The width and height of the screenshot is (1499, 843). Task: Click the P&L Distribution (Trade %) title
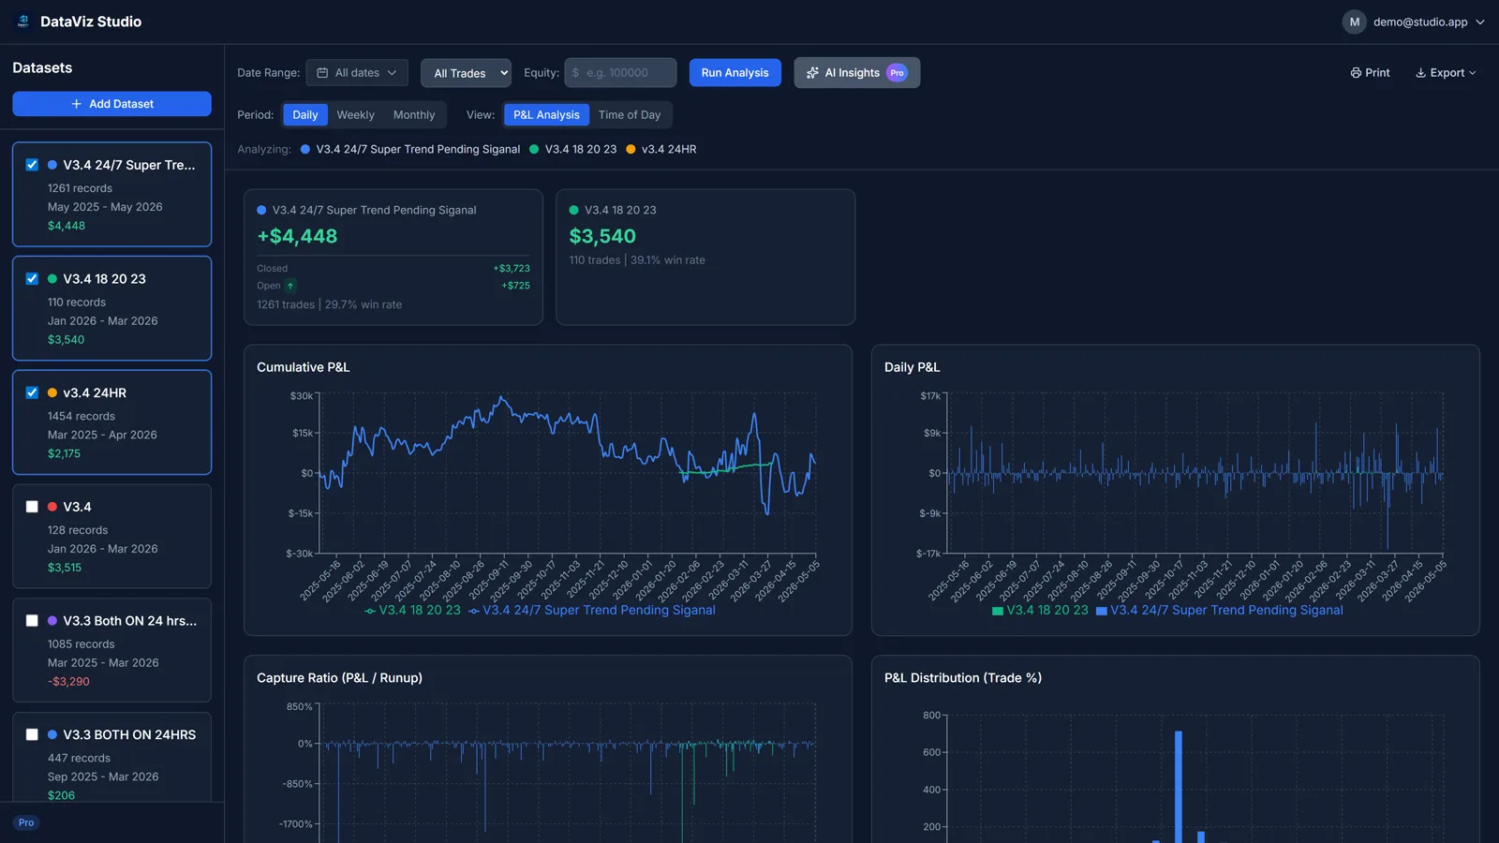pyautogui.click(x=963, y=678)
